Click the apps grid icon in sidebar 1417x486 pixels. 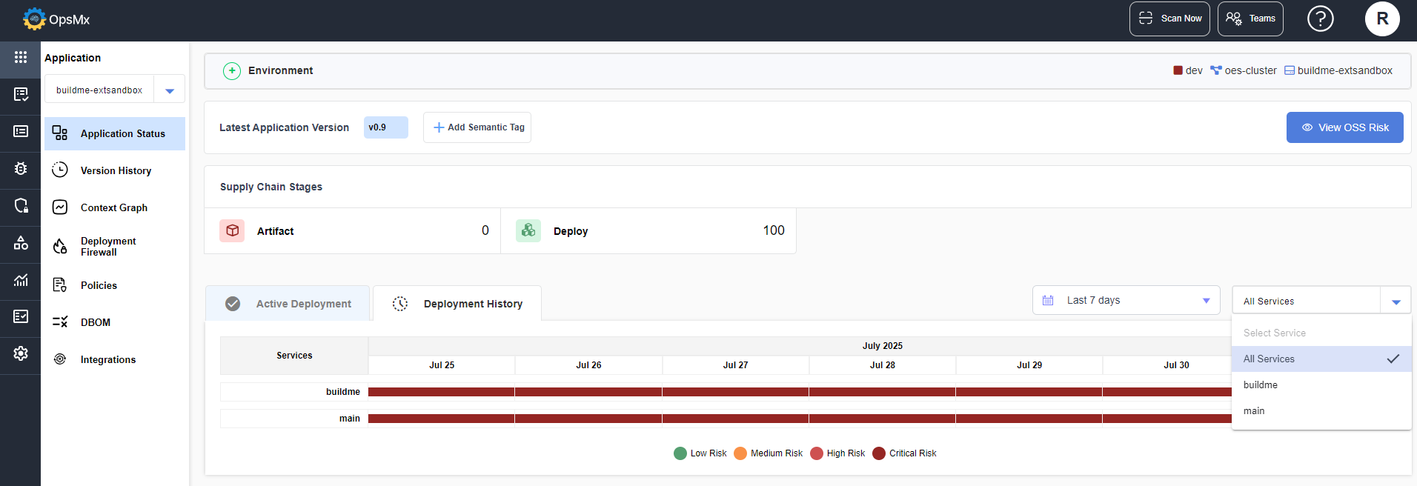click(x=21, y=57)
